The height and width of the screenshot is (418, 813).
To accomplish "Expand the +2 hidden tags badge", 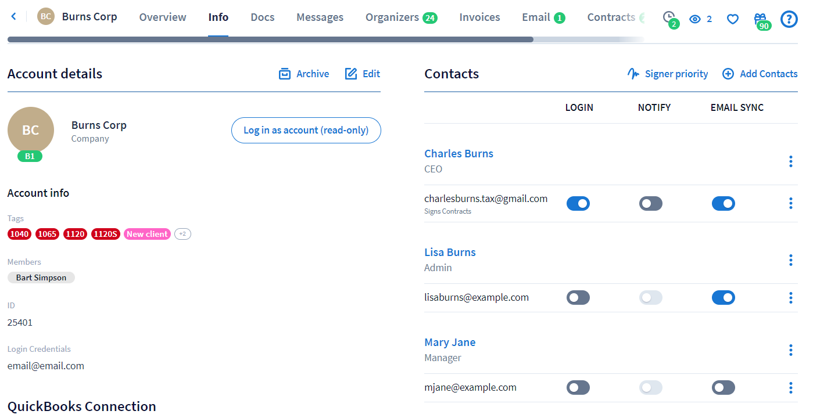I will [x=182, y=234].
